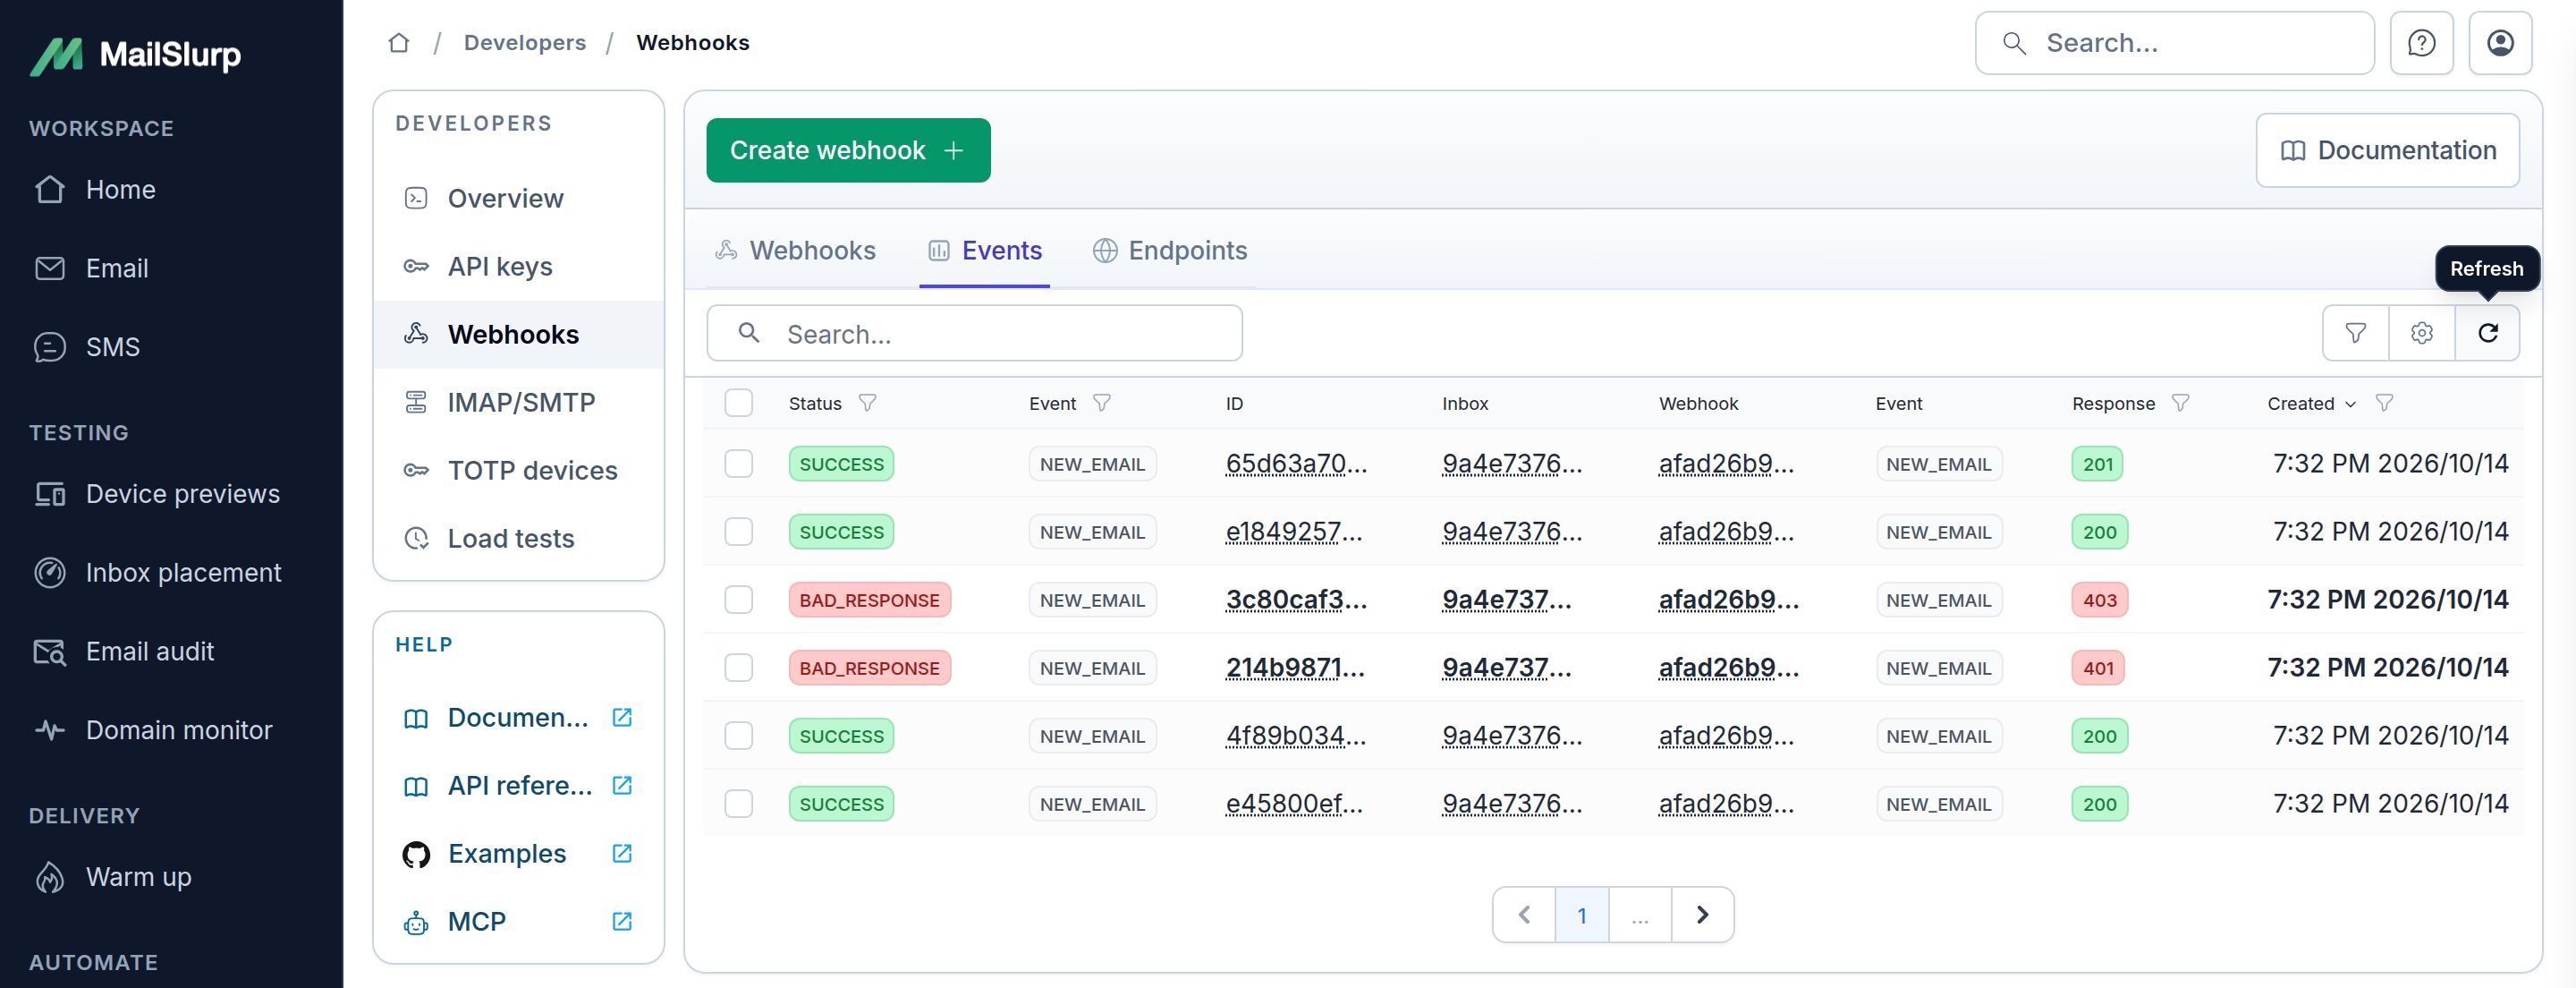2576x988 pixels.
Task: Check the row with ID 4f89b034
Action: [x=739, y=736]
